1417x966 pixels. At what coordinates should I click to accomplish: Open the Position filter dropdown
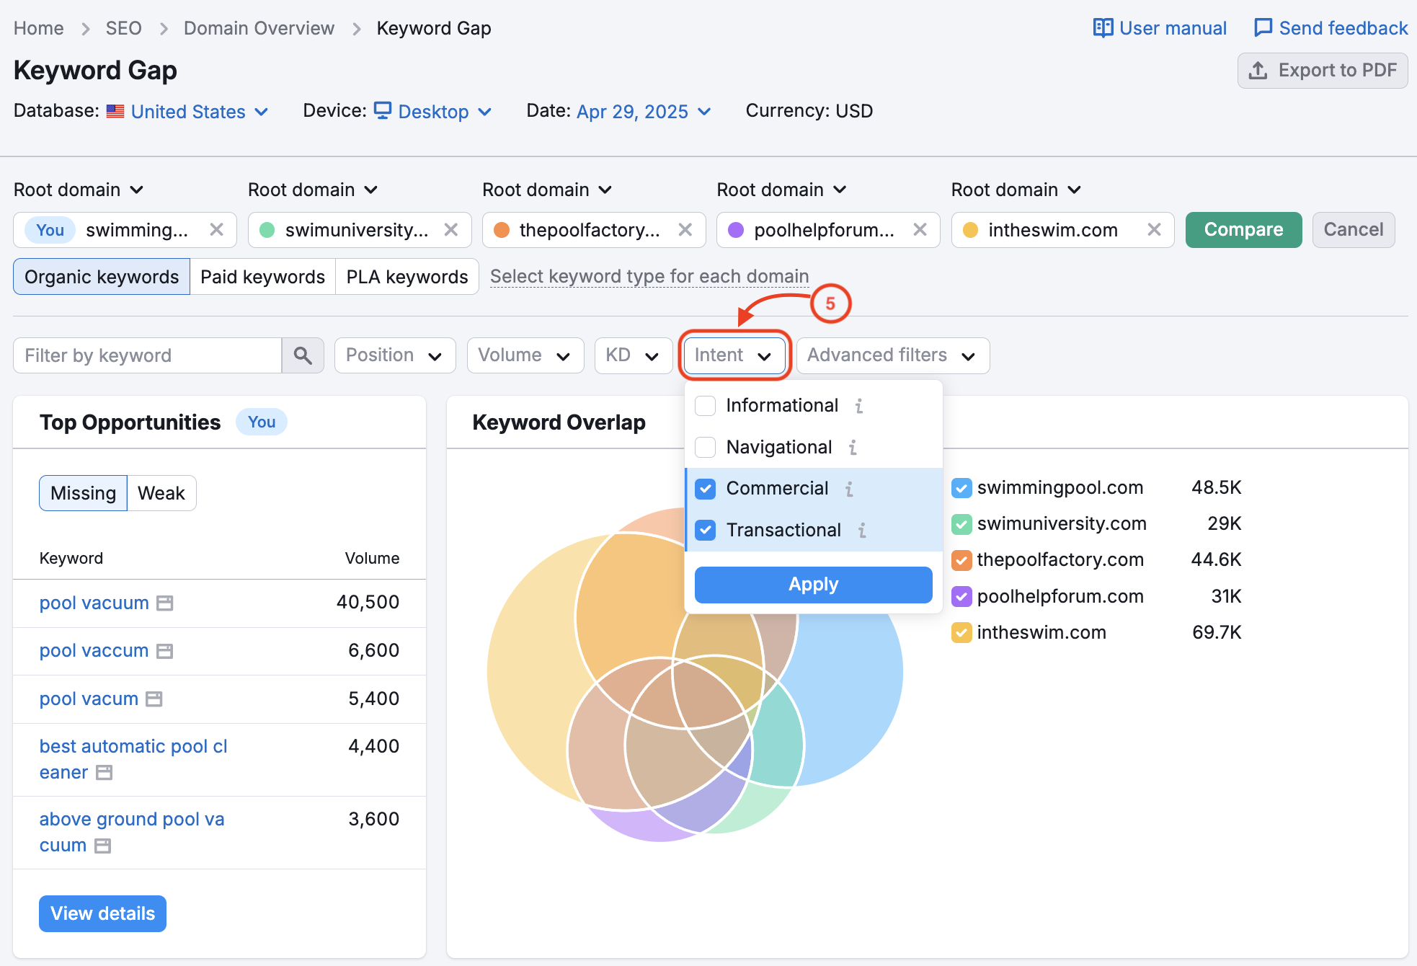(394, 355)
